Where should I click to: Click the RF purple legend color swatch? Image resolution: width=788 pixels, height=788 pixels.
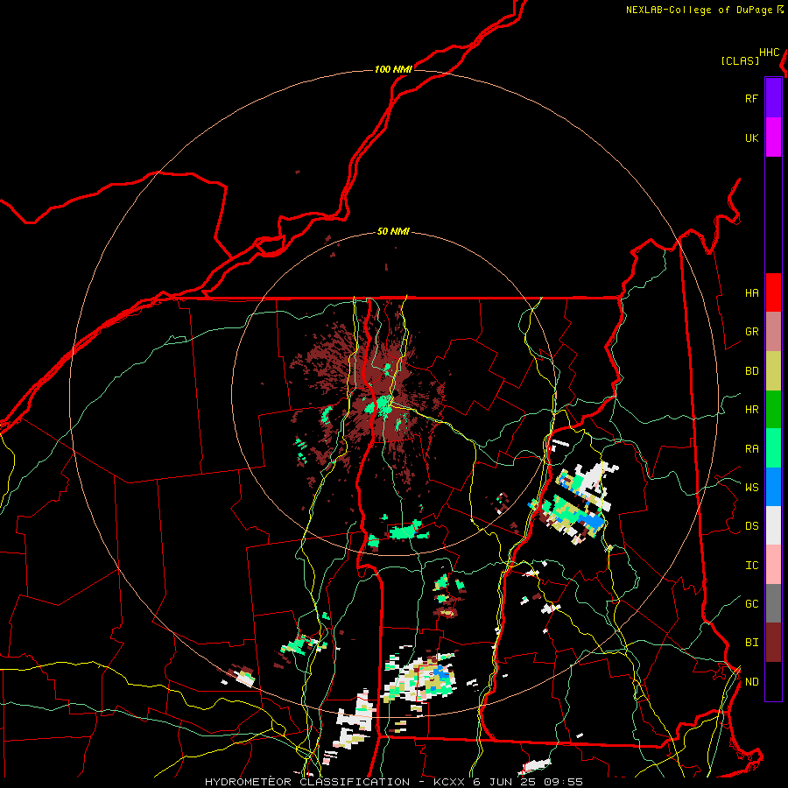pos(773,98)
